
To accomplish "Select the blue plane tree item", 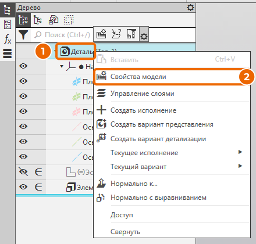I will point(83,81).
